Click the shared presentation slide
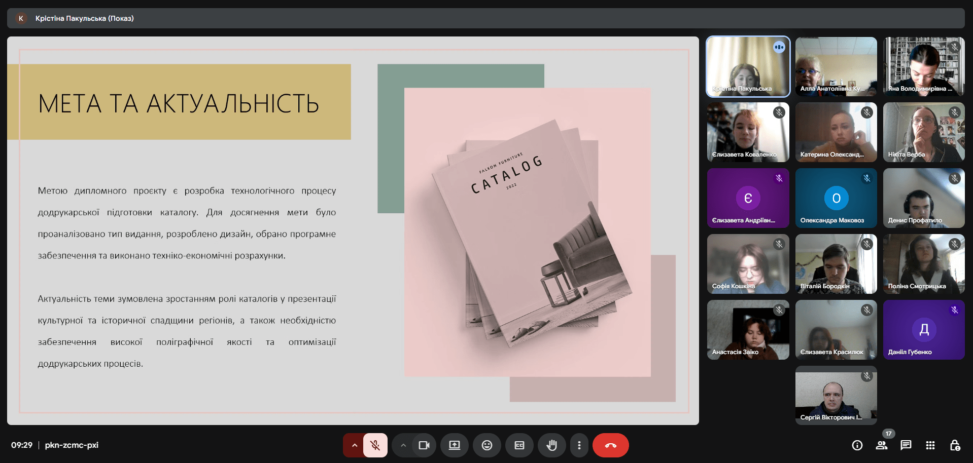Viewport: 973px width, 463px height. click(353, 230)
